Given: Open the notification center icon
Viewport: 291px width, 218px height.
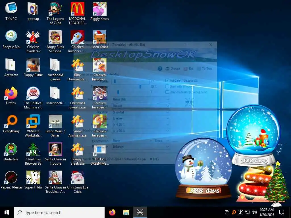Looking at the screenshot, I should (282, 212).
